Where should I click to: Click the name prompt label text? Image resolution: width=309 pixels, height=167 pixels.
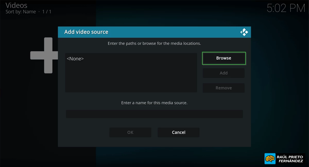point(154,103)
